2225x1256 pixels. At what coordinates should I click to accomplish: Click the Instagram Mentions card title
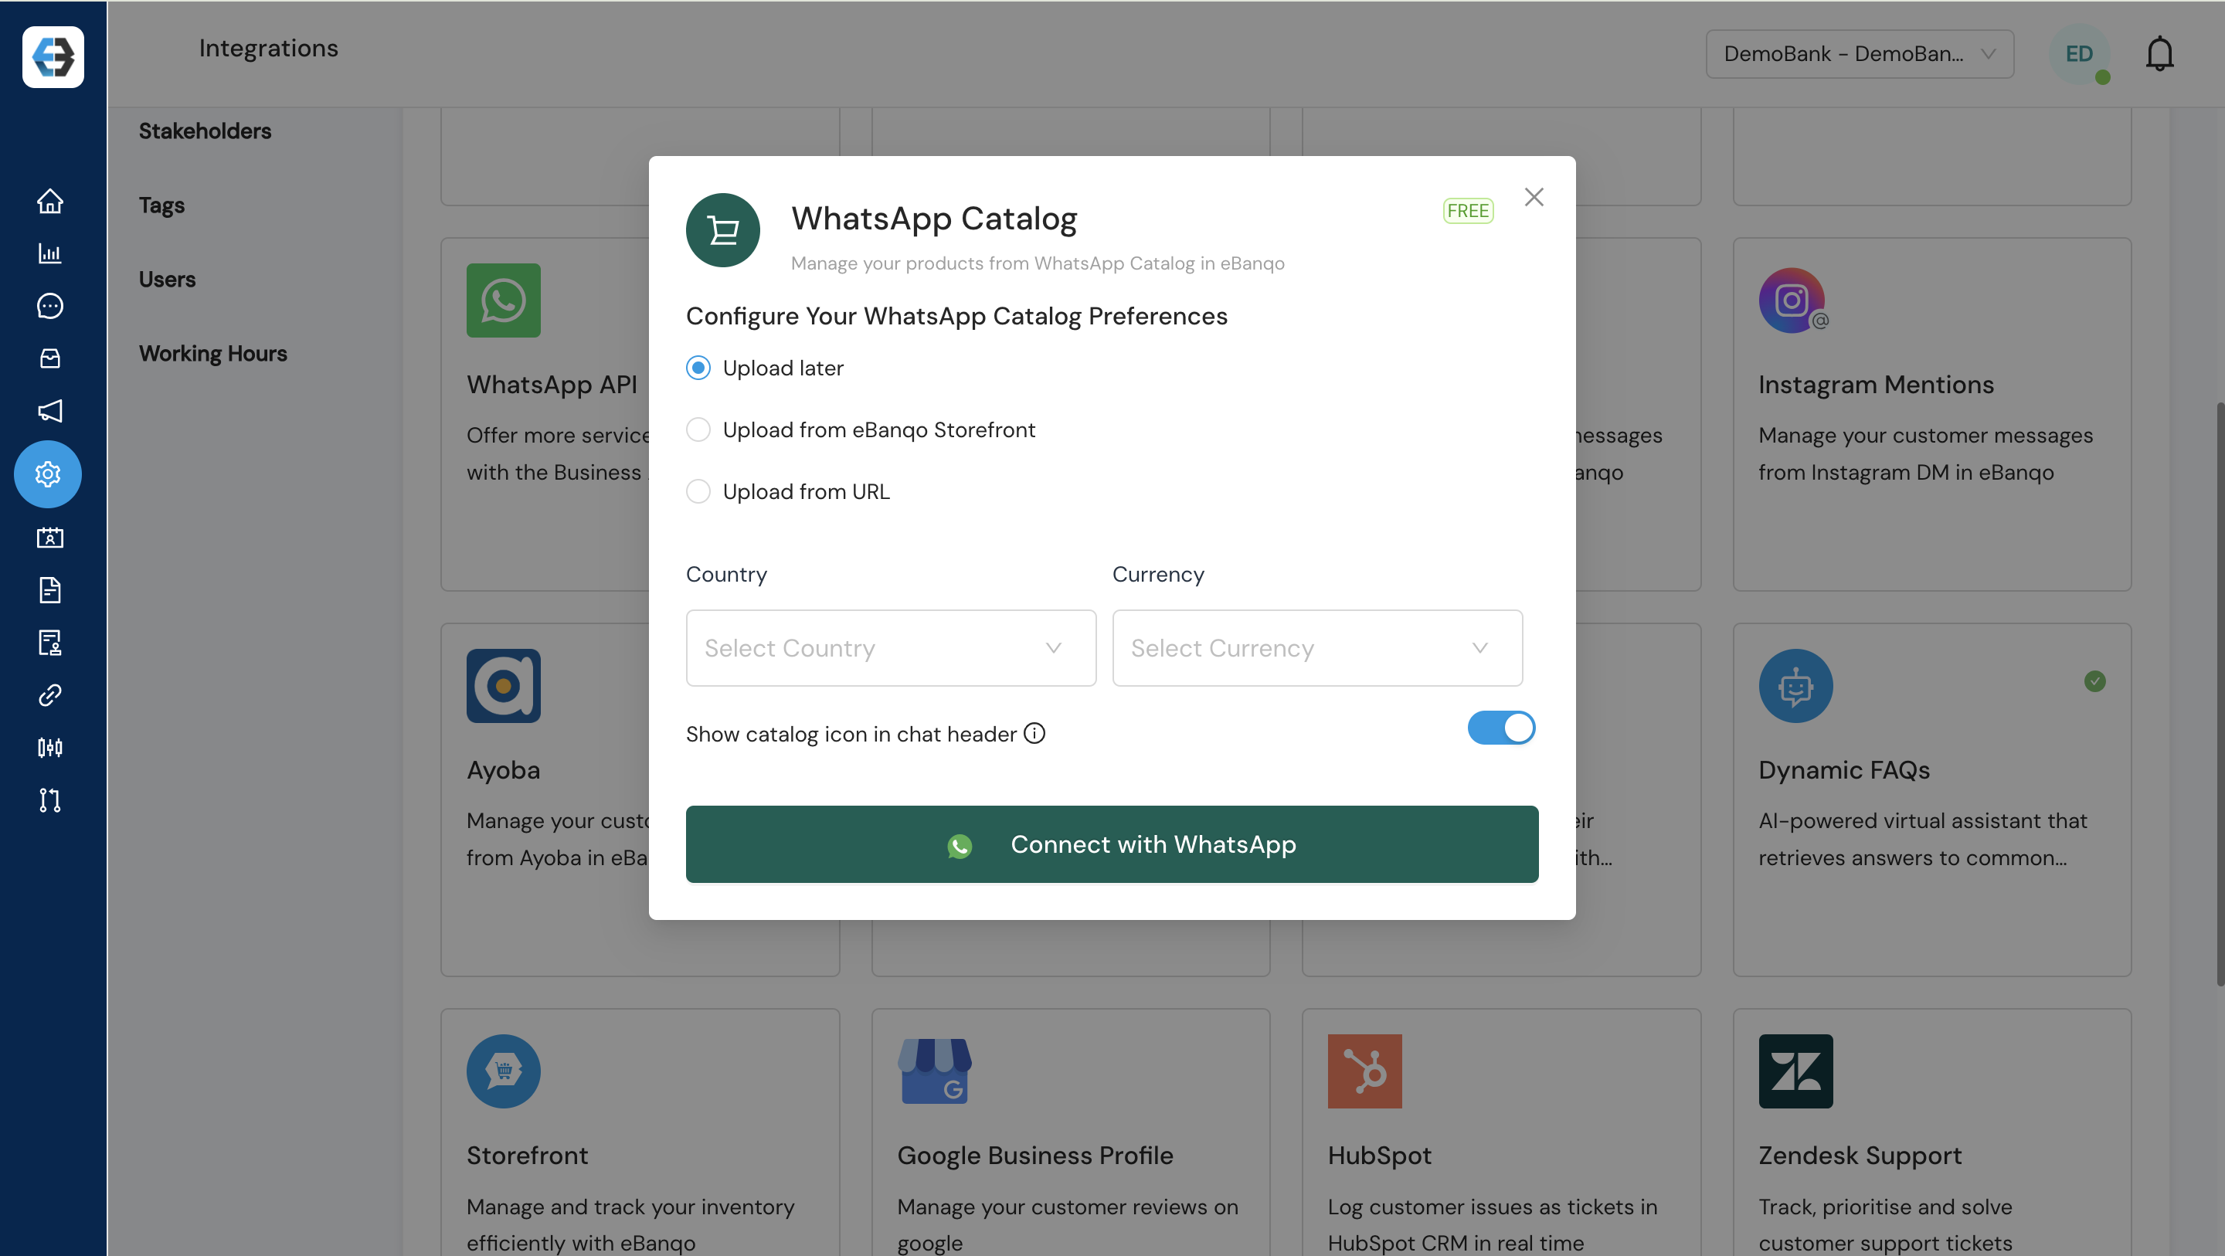tap(1876, 385)
